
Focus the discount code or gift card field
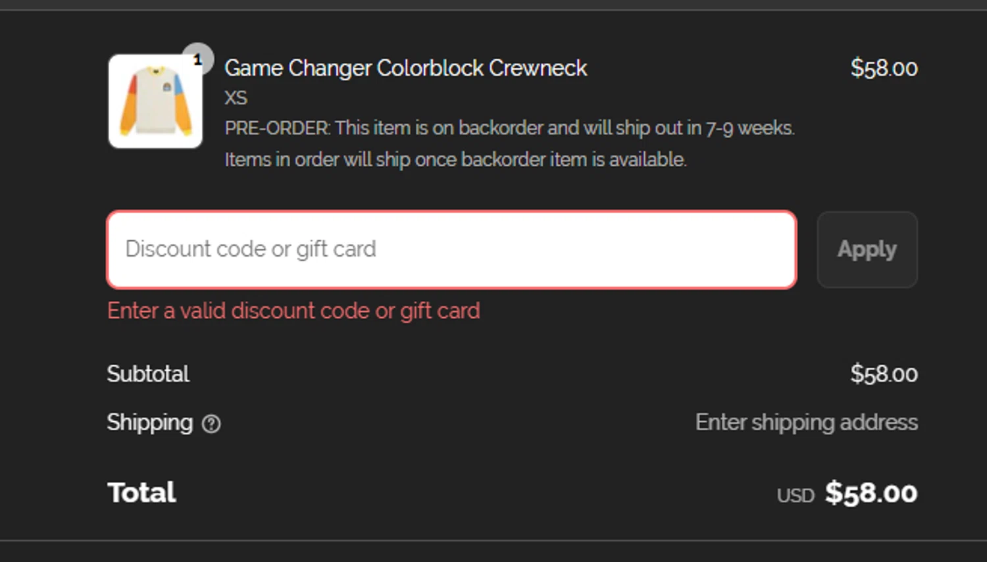(451, 249)
